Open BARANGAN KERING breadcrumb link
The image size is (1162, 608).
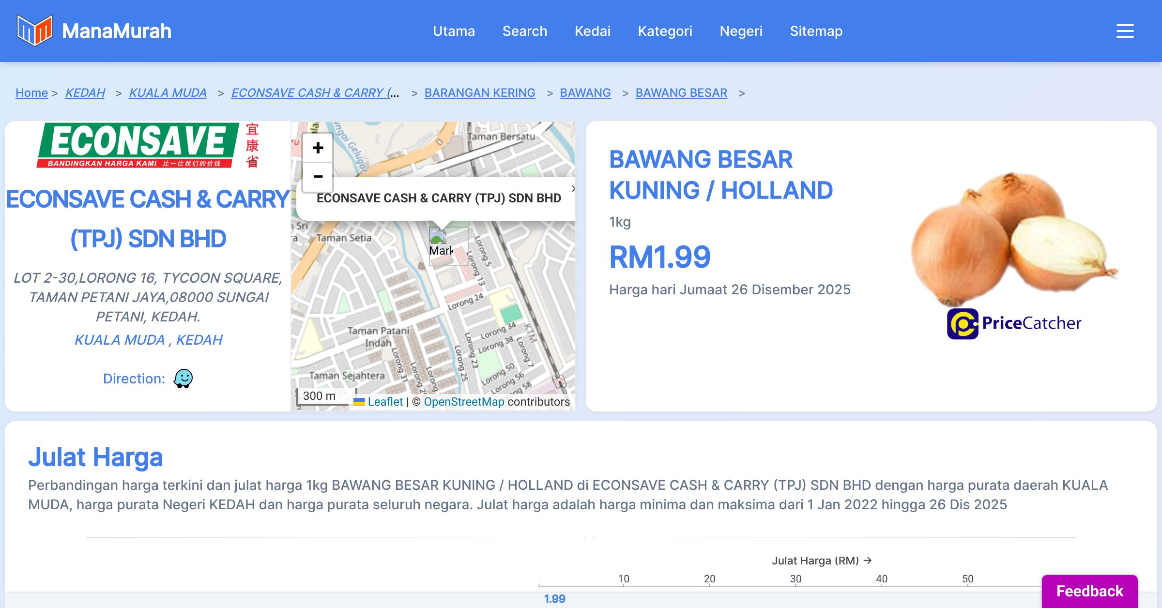[479, 92]
